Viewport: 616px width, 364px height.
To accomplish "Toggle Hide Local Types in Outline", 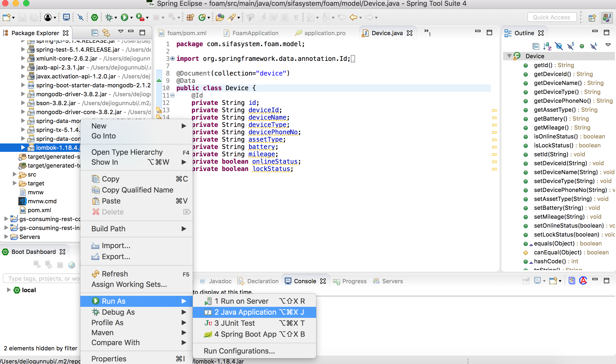I will [594, 46].
